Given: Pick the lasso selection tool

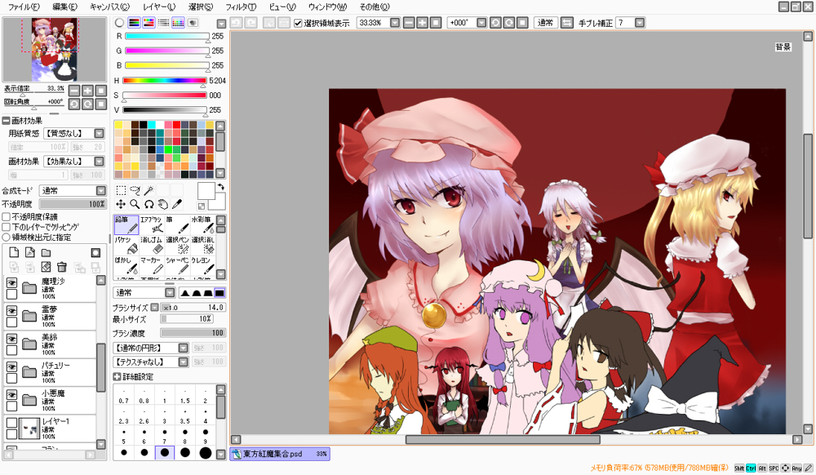Looking at the screenshot, I should pyautogui.click(x=135, y=190).
